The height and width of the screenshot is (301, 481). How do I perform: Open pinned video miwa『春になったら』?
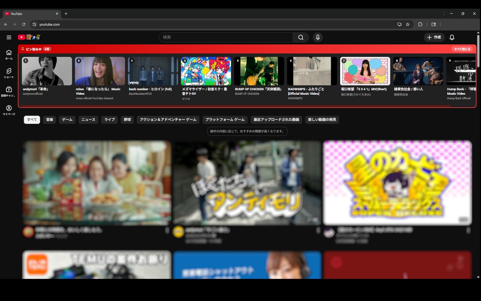tap(100, 71)
